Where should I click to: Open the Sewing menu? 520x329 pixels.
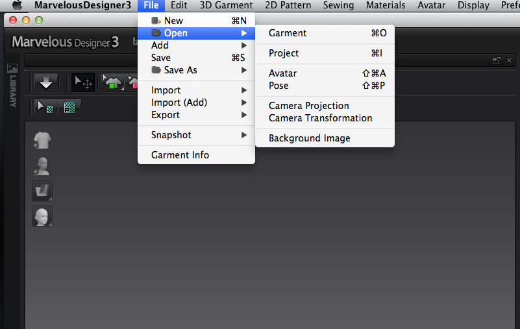point(338,5)
